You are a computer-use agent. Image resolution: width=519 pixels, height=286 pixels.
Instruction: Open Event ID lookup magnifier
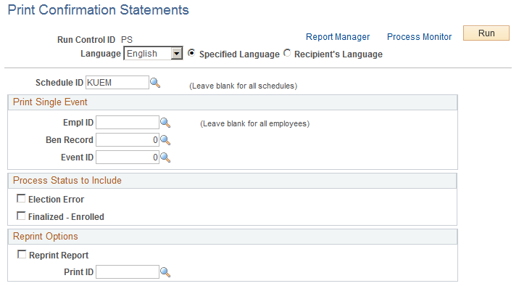[165, 158]
